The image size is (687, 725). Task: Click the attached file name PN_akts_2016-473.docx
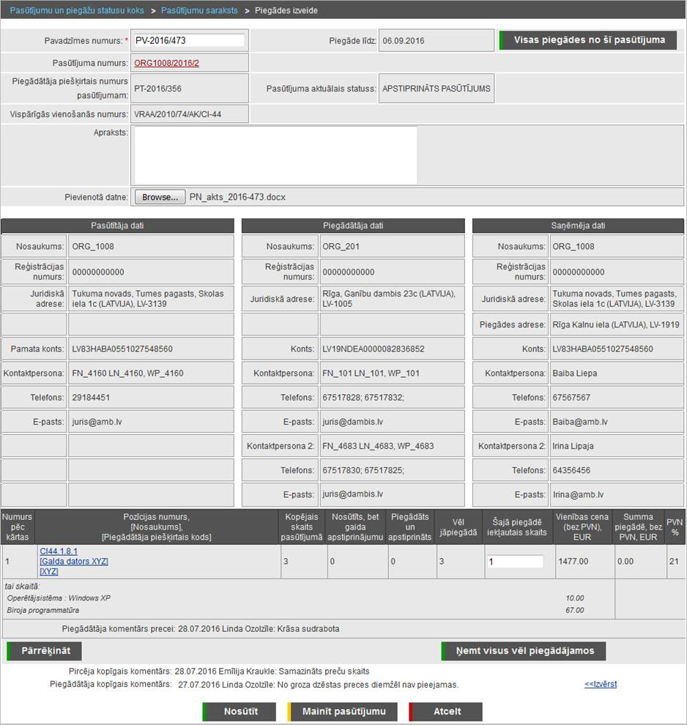[x=237, y=197]
